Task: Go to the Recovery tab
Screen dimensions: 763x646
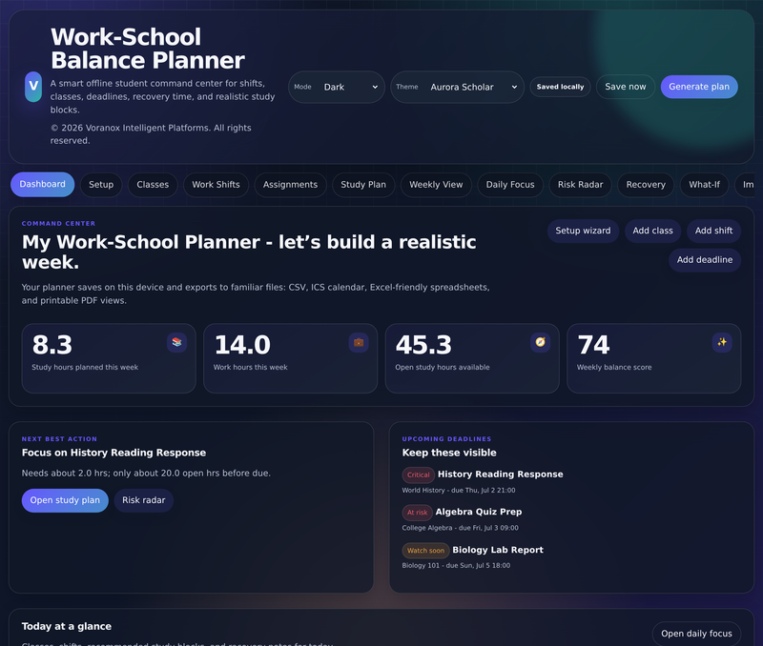Action: click(x=646, y=185)
